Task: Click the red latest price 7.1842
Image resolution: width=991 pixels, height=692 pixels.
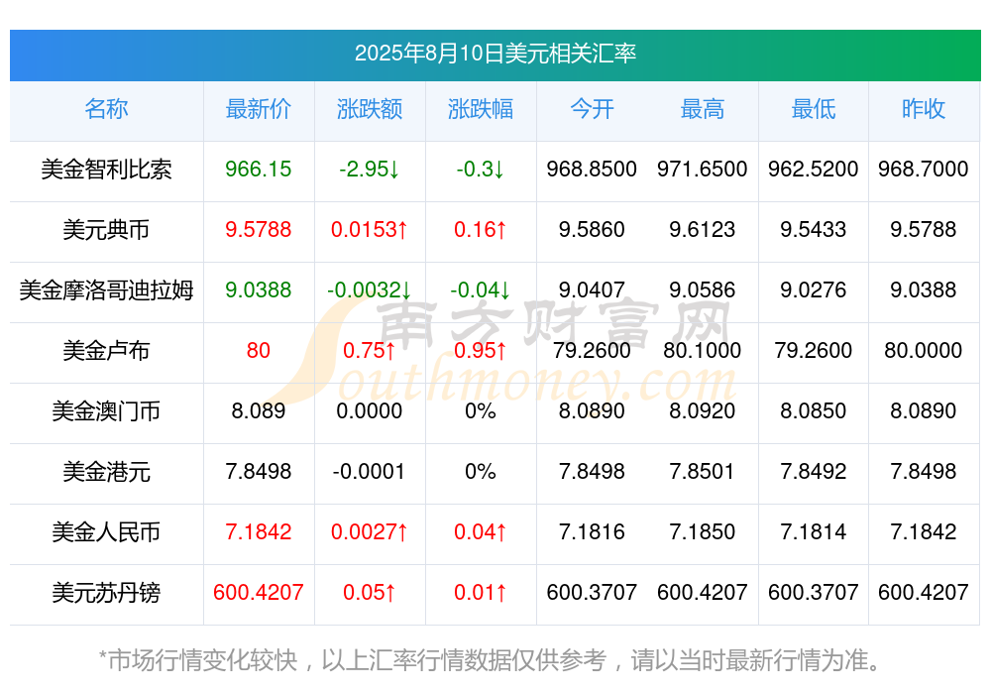Action: tap(259, 532)
